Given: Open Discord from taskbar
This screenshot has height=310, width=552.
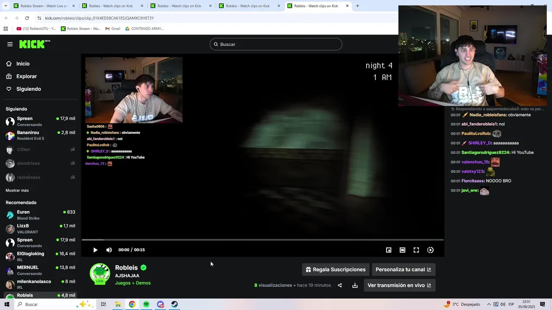Looking at the screenshot, I should point(160,304).
